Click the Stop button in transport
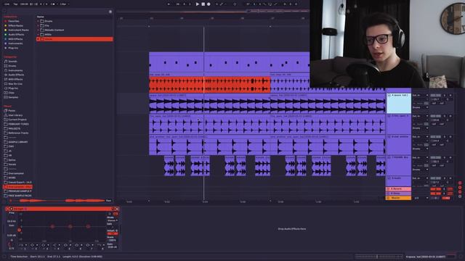 coord(203,4)
